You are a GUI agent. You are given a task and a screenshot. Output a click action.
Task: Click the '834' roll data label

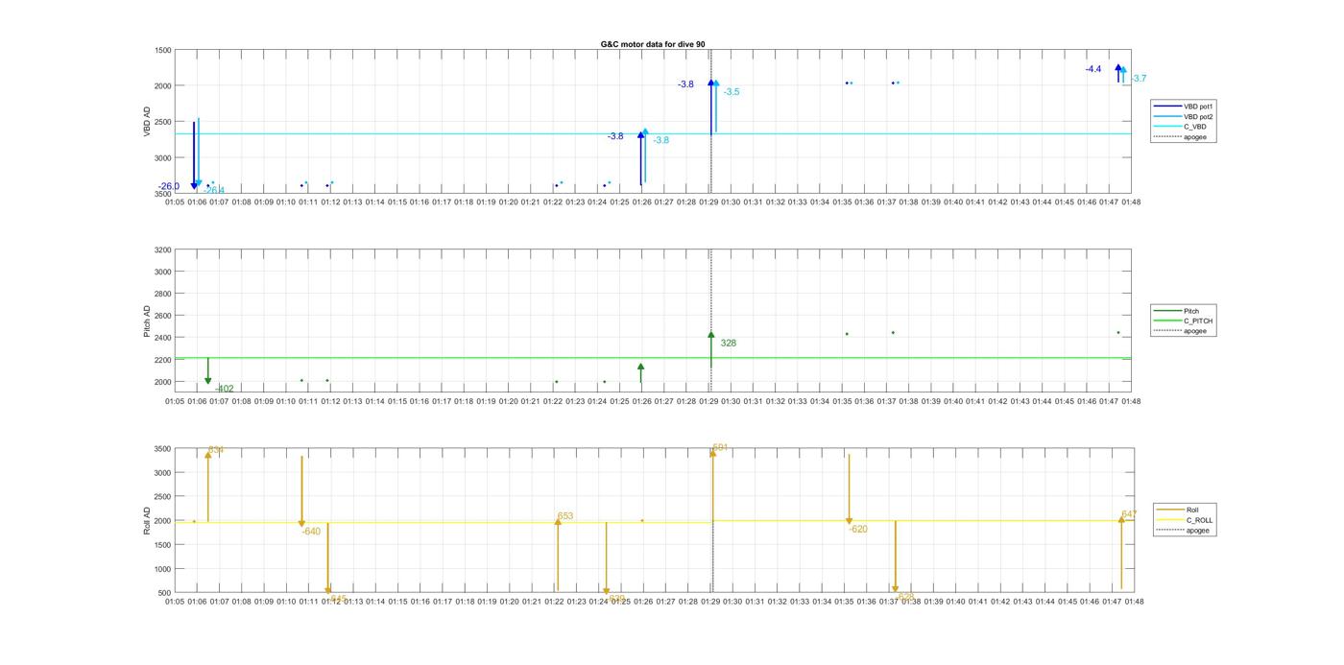(216, 450)
